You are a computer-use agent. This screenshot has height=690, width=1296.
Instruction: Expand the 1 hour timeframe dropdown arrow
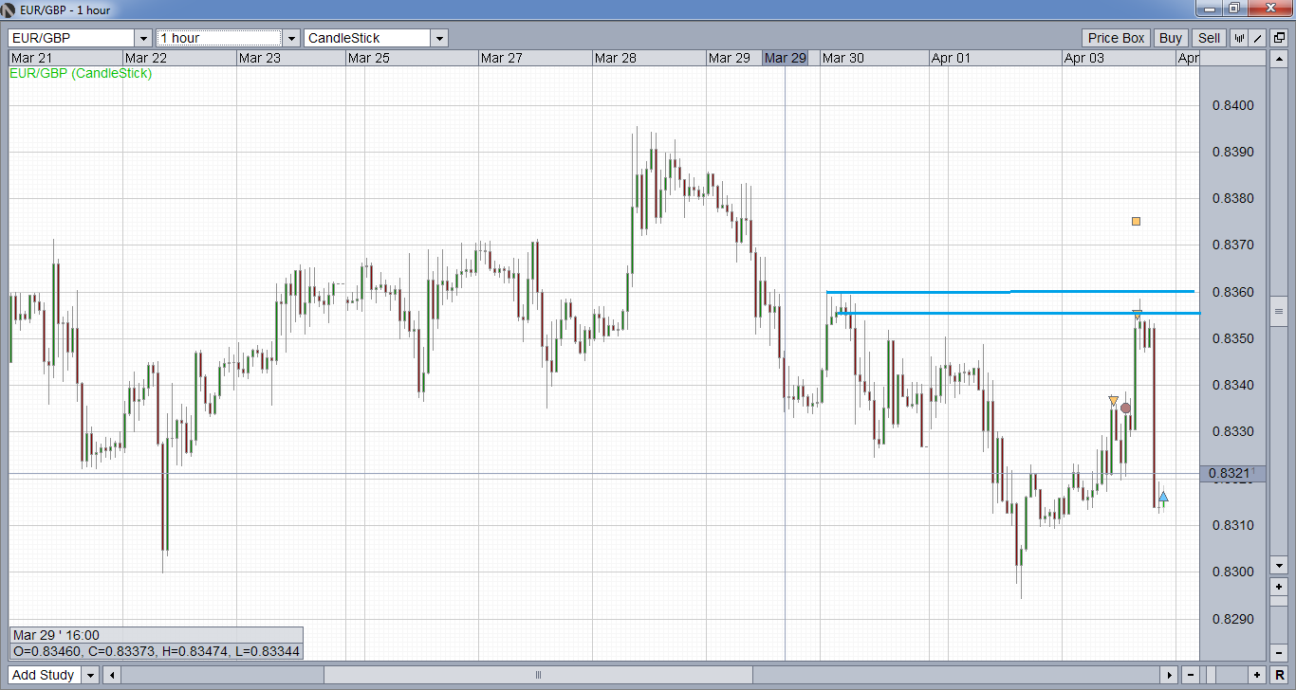pyautogui.click(x=291, y=38)
